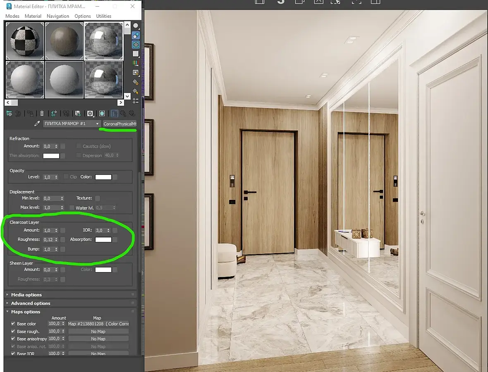Enable the Caustics (slow) checkbox
The width and height of the screenshot is (488, 372).
79,146
